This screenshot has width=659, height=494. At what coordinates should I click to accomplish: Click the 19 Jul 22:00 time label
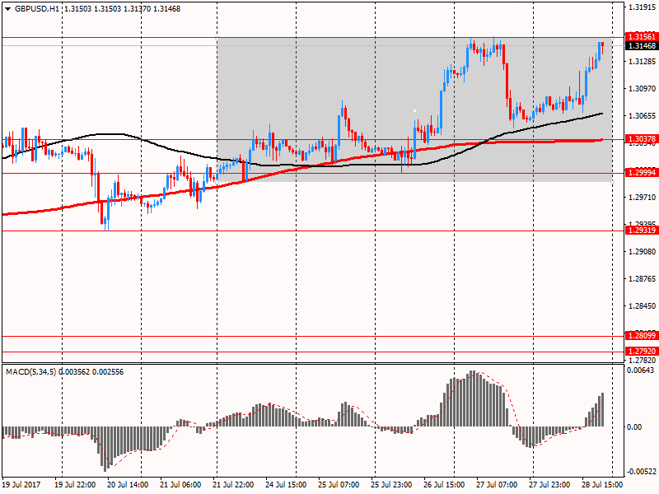pos(75,485)
